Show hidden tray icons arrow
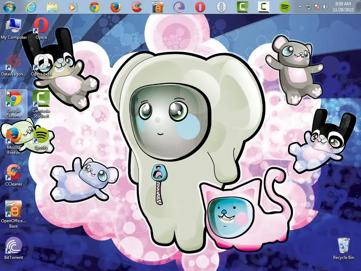This screenshot has height=271, width=361. [x=300, y=7]
